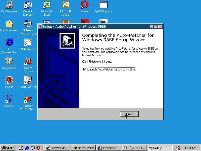Select the Network Neighborhood desktop icon
Viewport: 201px width, 151px height.
point(28,27)
